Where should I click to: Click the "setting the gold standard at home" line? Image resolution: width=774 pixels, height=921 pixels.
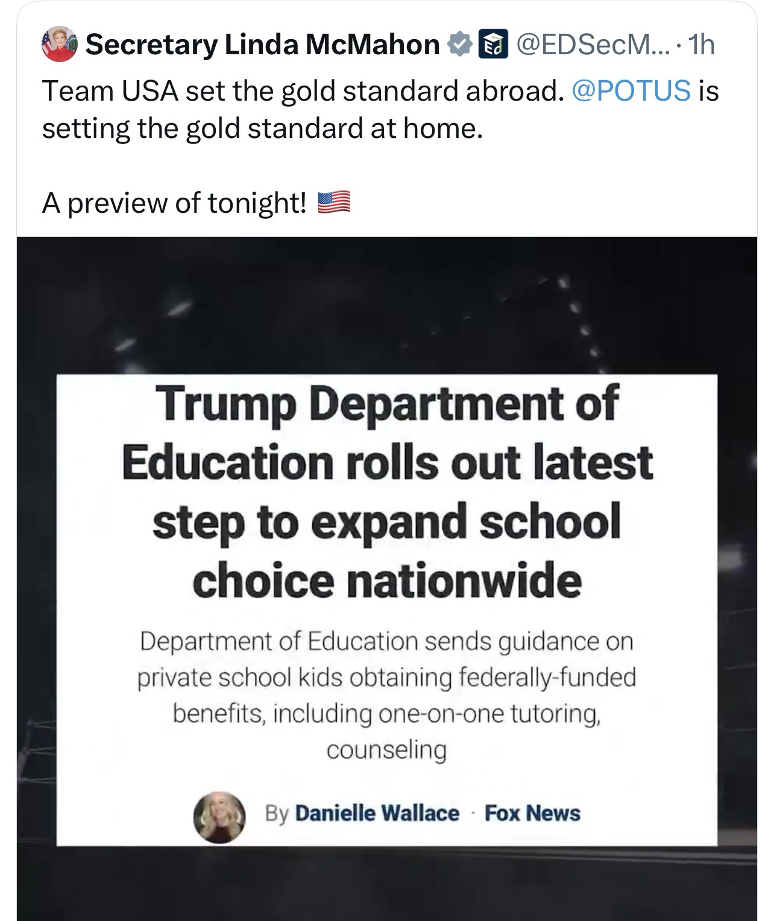pos(262,128)
